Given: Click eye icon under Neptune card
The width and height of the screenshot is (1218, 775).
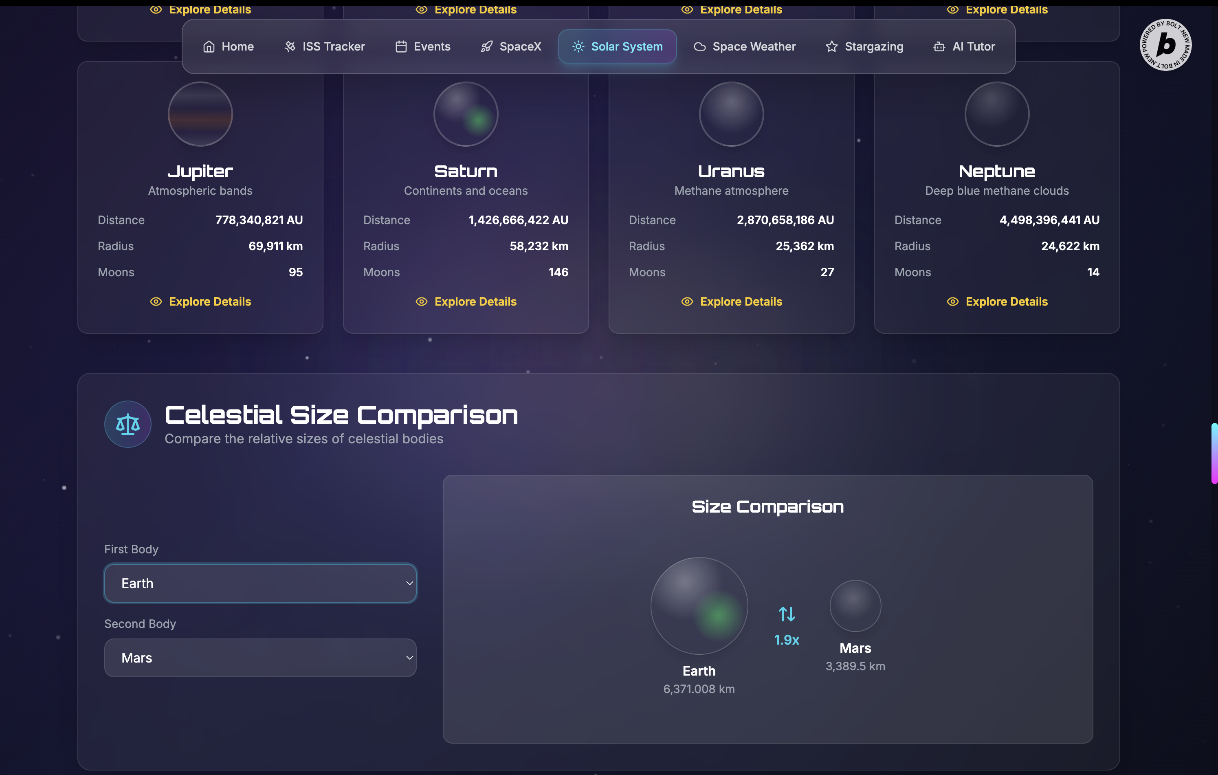Looking at the screenshot, I should point(952,302).
